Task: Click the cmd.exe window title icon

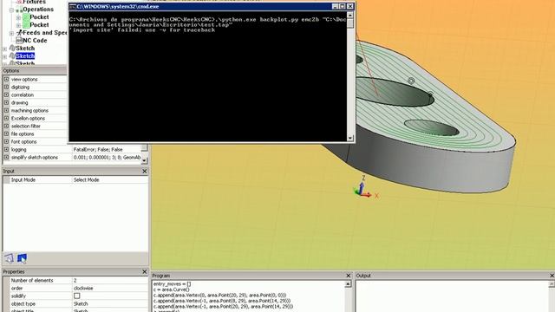Action: [73, 6]
